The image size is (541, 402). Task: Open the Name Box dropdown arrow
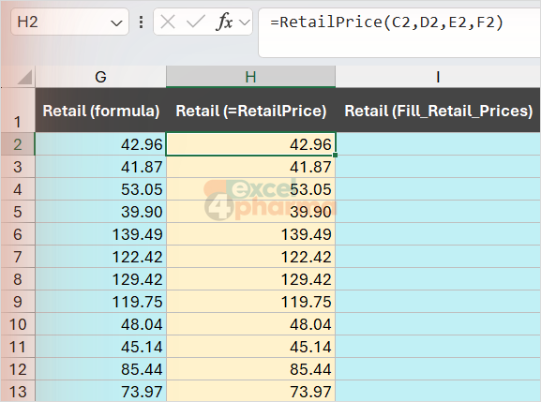(x=116, y=23)
